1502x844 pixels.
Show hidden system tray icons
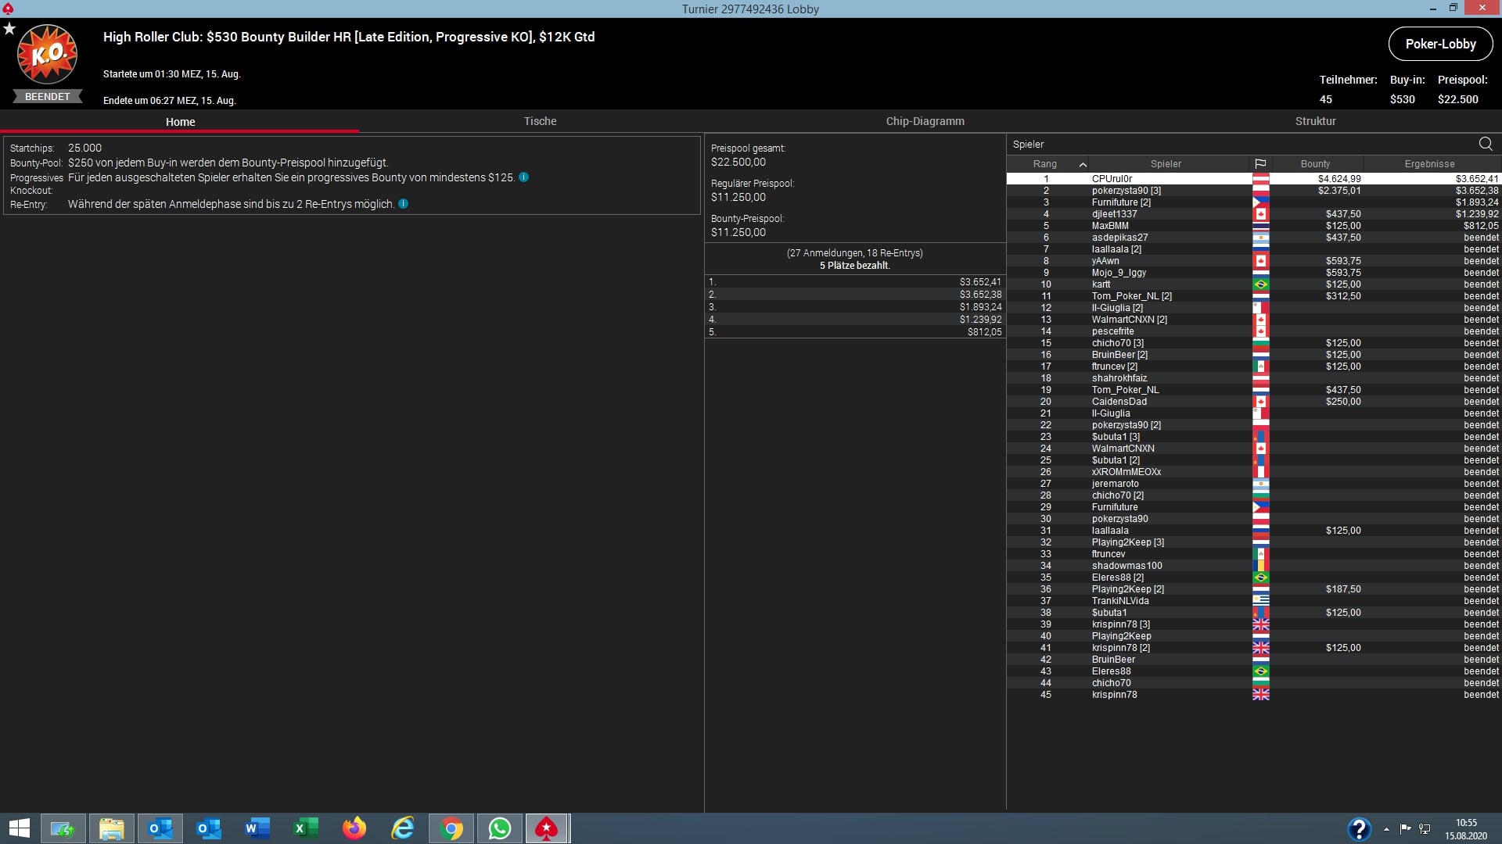pos(1386,829)
